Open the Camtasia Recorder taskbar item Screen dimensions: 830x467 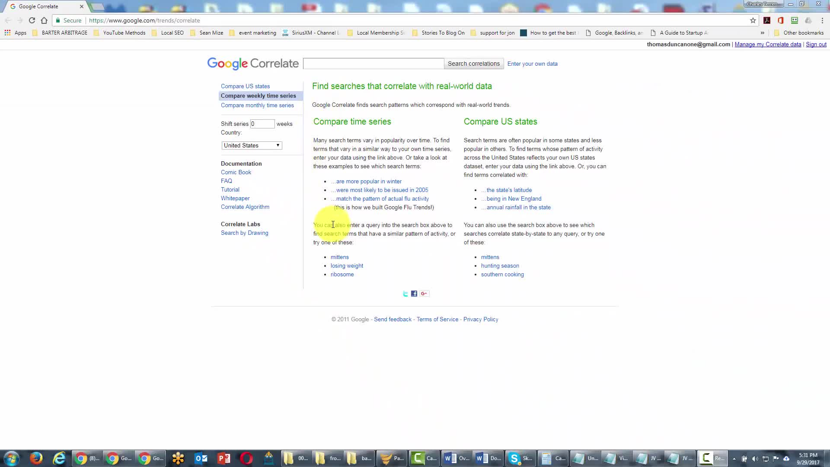click(712, 458)
